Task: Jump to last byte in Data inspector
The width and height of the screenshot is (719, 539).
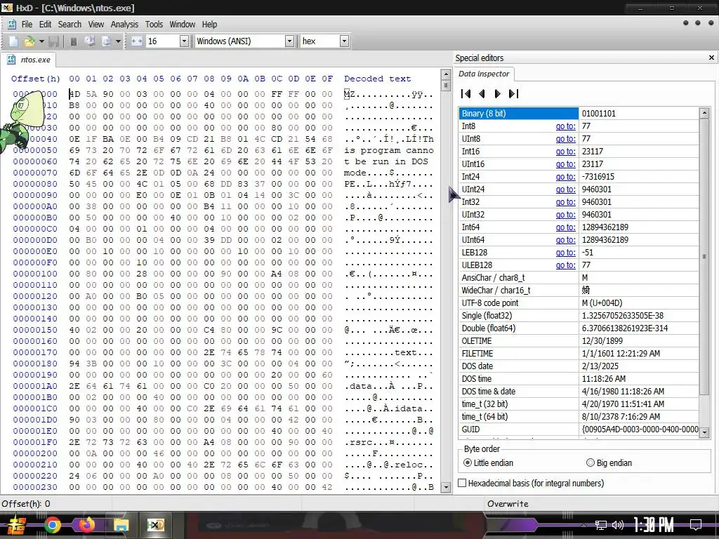Action: click(513, 93)
